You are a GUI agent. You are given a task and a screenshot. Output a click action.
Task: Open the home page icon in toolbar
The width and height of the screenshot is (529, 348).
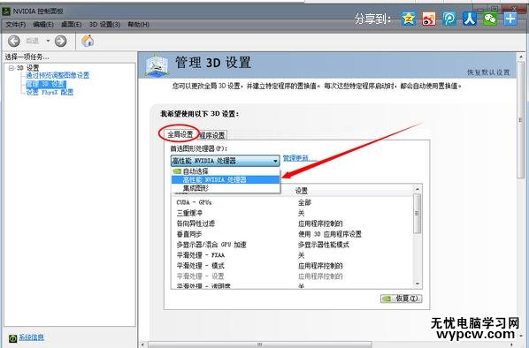pyautogui.click(x=88, y=41)
